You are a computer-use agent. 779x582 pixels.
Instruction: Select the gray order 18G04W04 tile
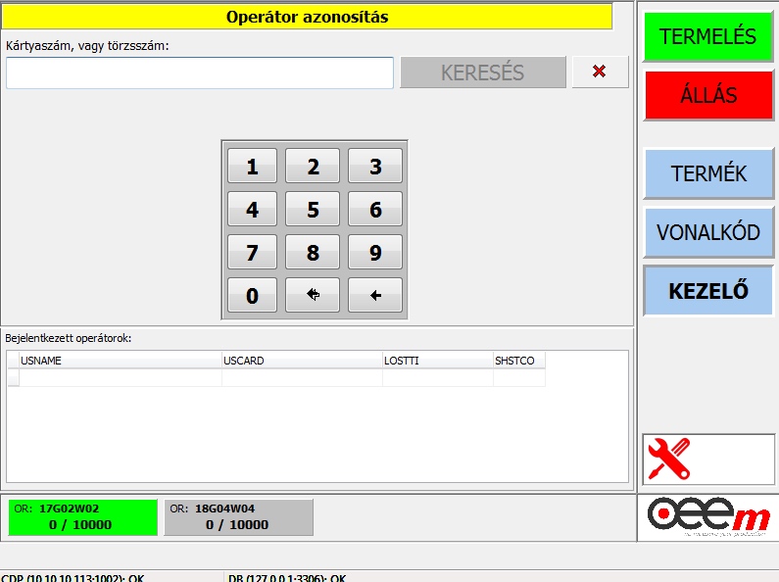point(238,516)
